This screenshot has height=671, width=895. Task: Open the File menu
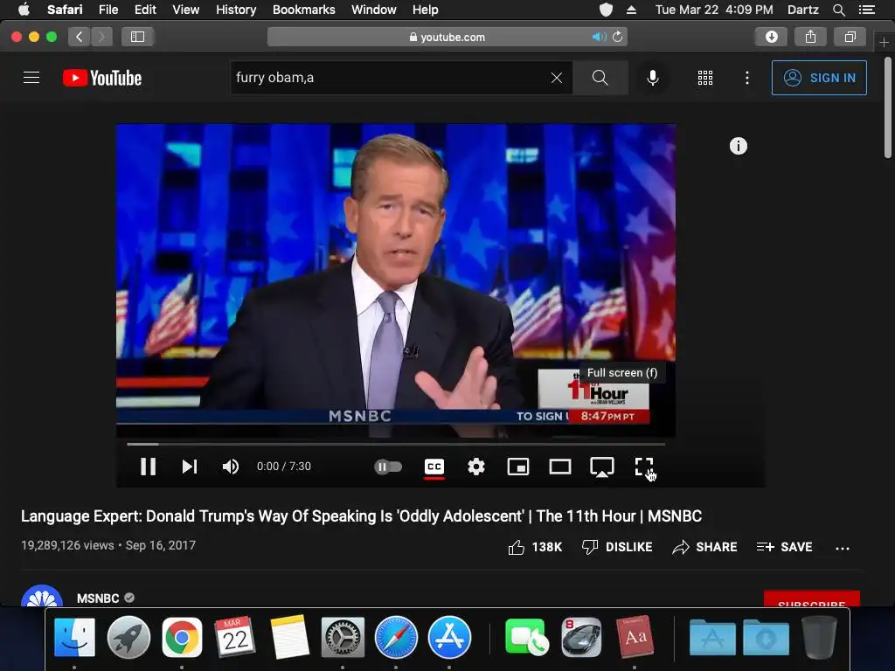point(108,10)
